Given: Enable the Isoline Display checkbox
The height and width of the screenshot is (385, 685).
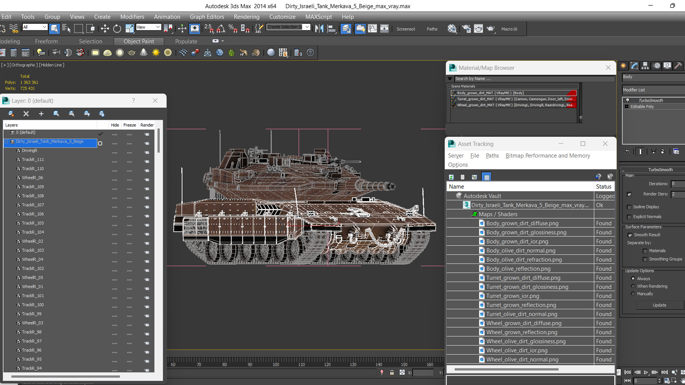Looking at the screenshot, I should 629,207.
